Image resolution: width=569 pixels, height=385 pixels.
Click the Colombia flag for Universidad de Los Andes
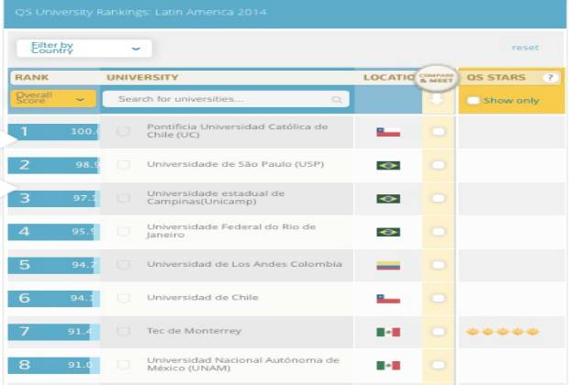388,265
